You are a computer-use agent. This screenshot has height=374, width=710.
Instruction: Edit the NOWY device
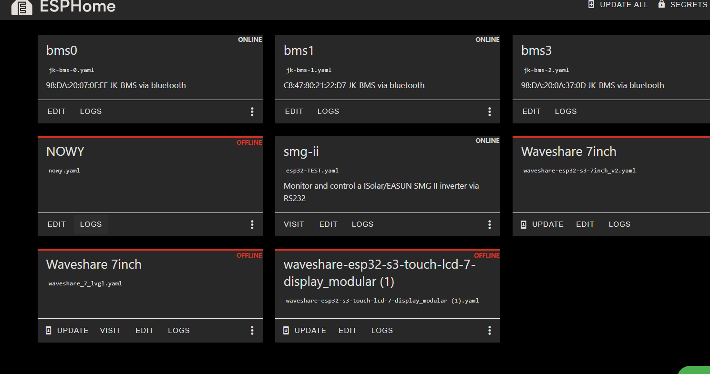click(57, 224)
